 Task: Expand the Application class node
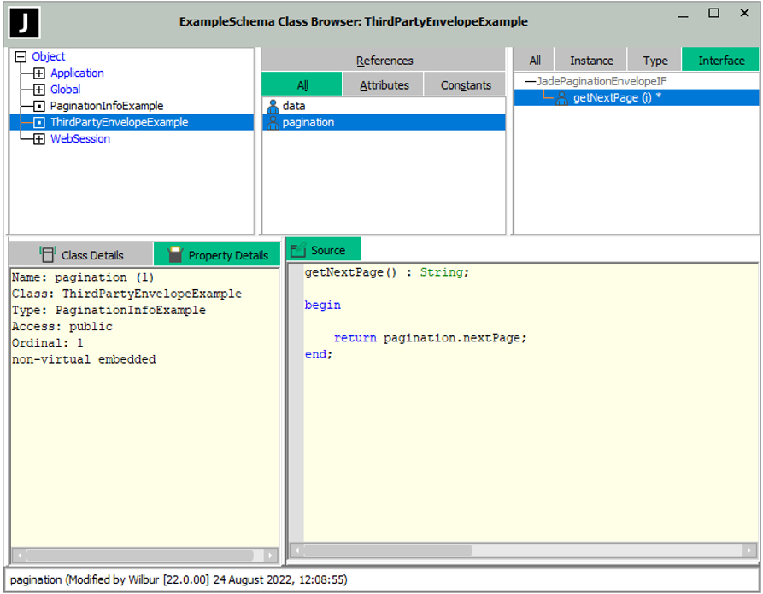coord(38,73)
